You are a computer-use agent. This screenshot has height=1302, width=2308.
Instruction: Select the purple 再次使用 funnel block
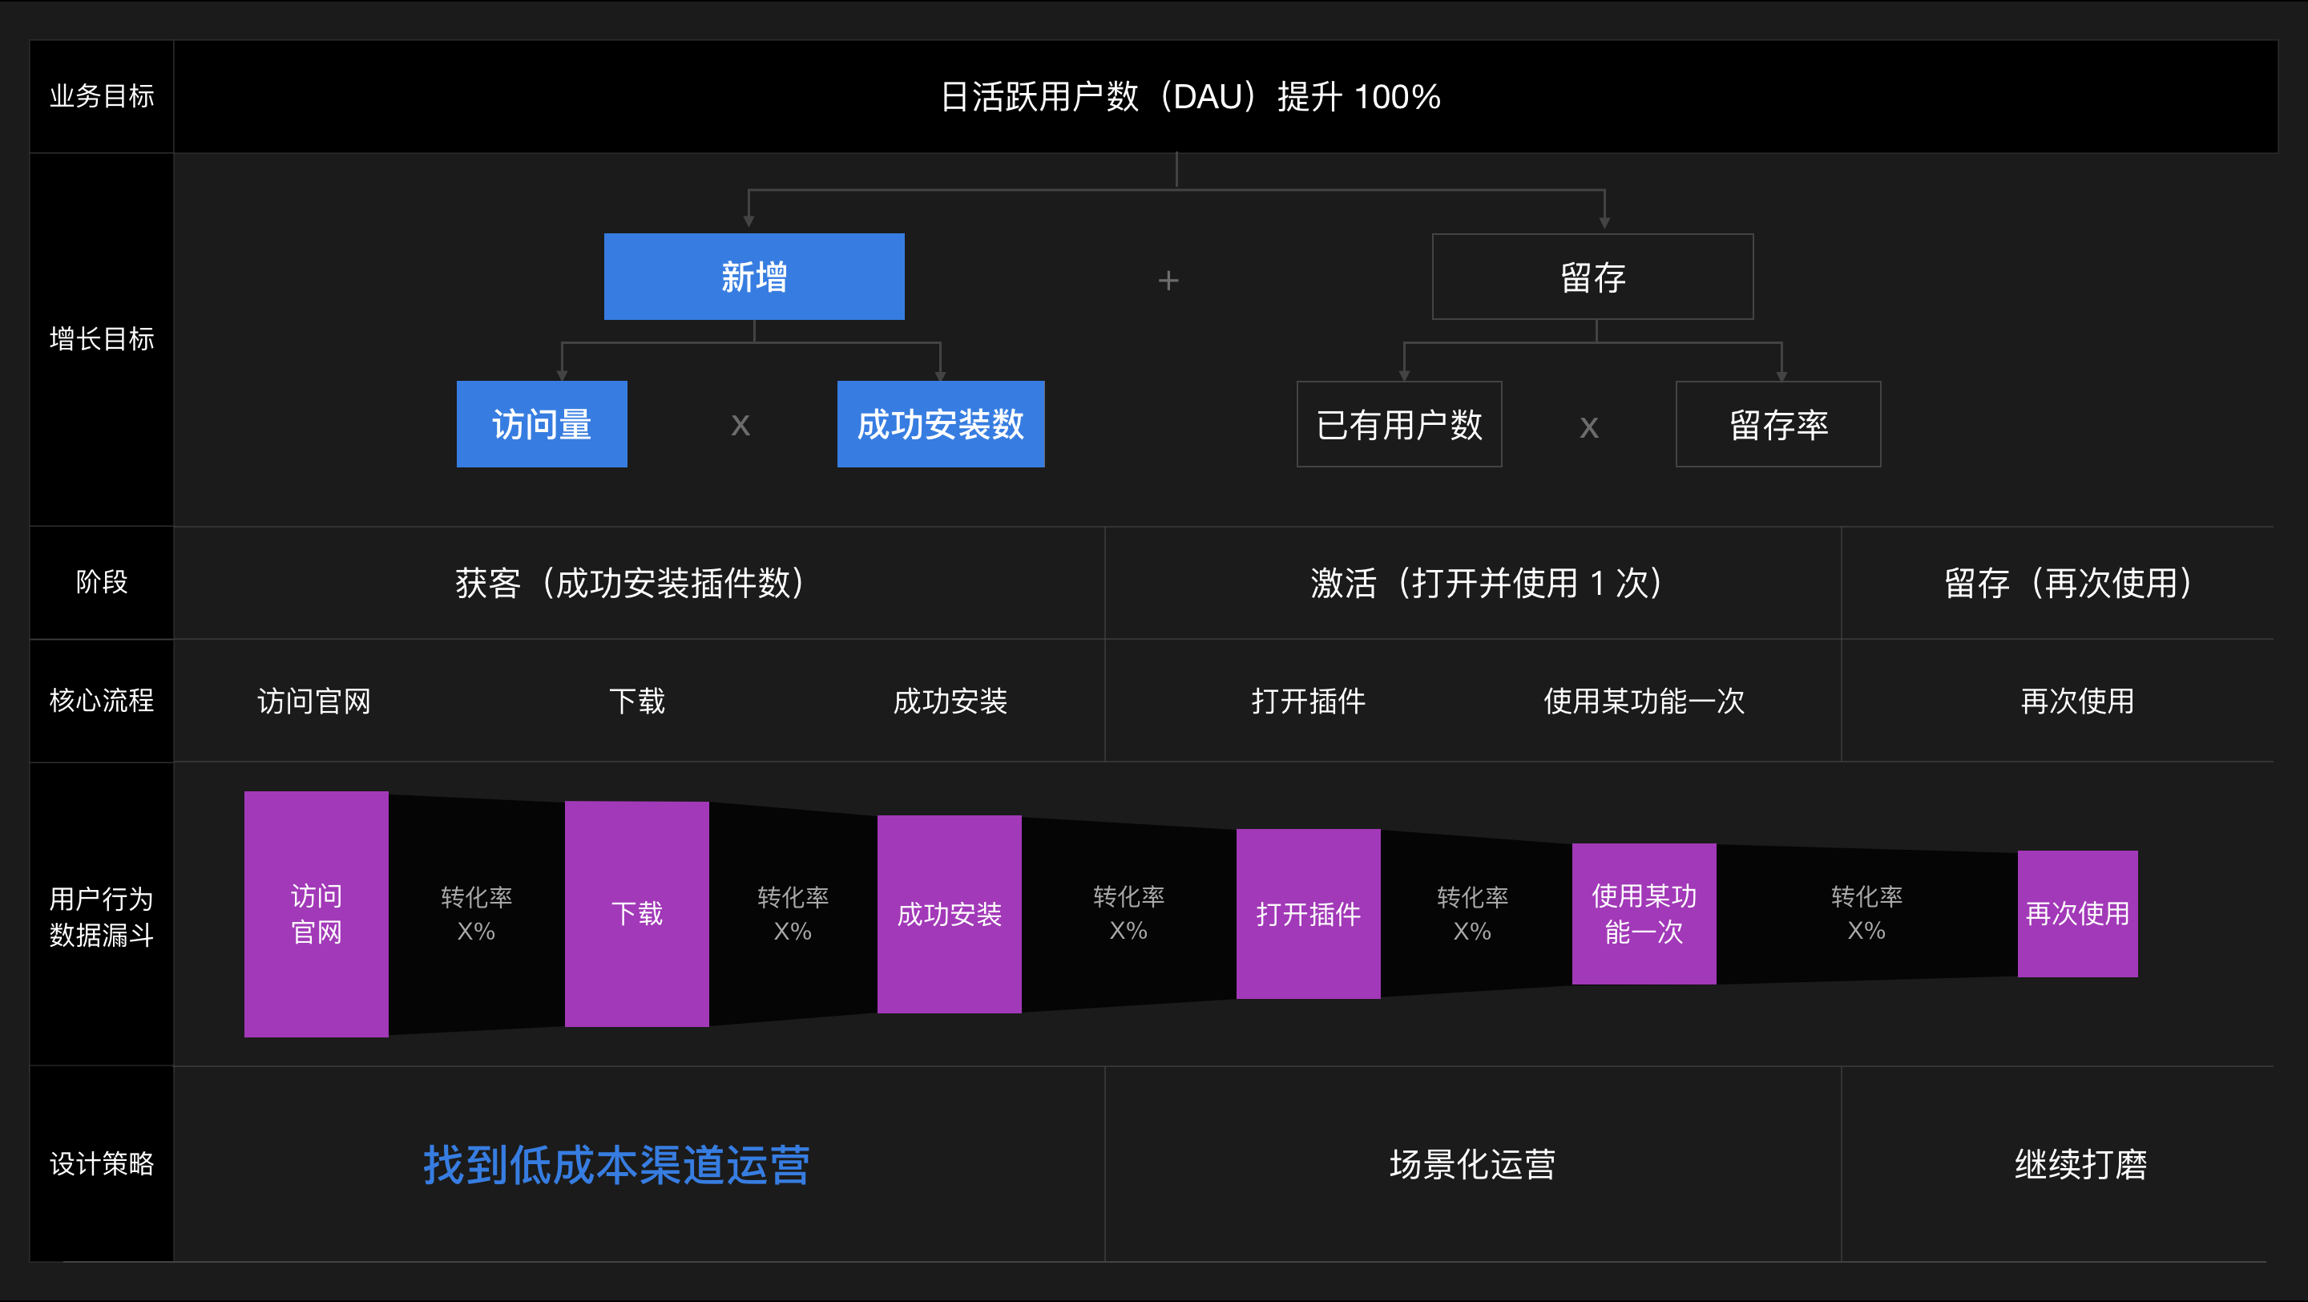pyautogui.click(x=2077, y=914)
